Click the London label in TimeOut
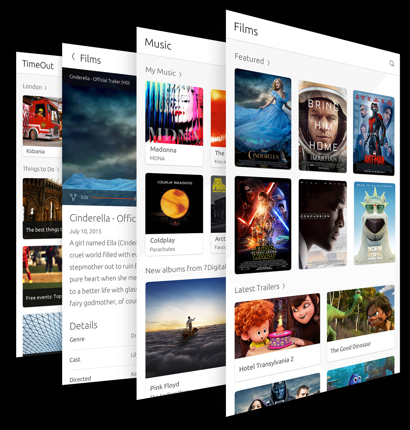The image size is (410, 430). (x=32, y=87)
